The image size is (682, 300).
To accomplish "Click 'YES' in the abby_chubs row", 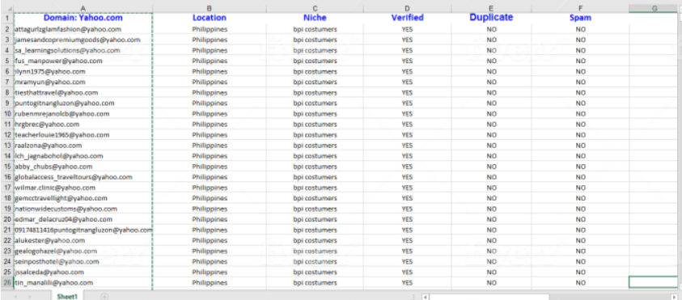I will coord(407,167).
